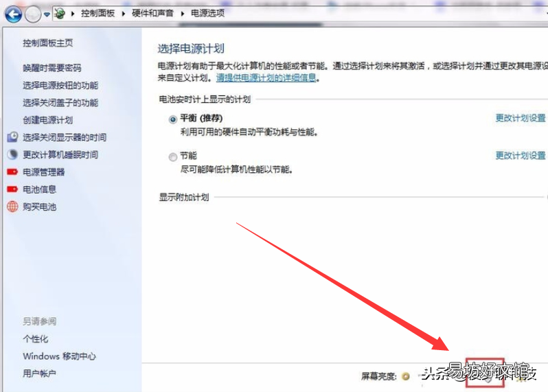Open 选择关闭盖子的功能
This screenshot has height=392, width=548.
(x=60, y=103)
